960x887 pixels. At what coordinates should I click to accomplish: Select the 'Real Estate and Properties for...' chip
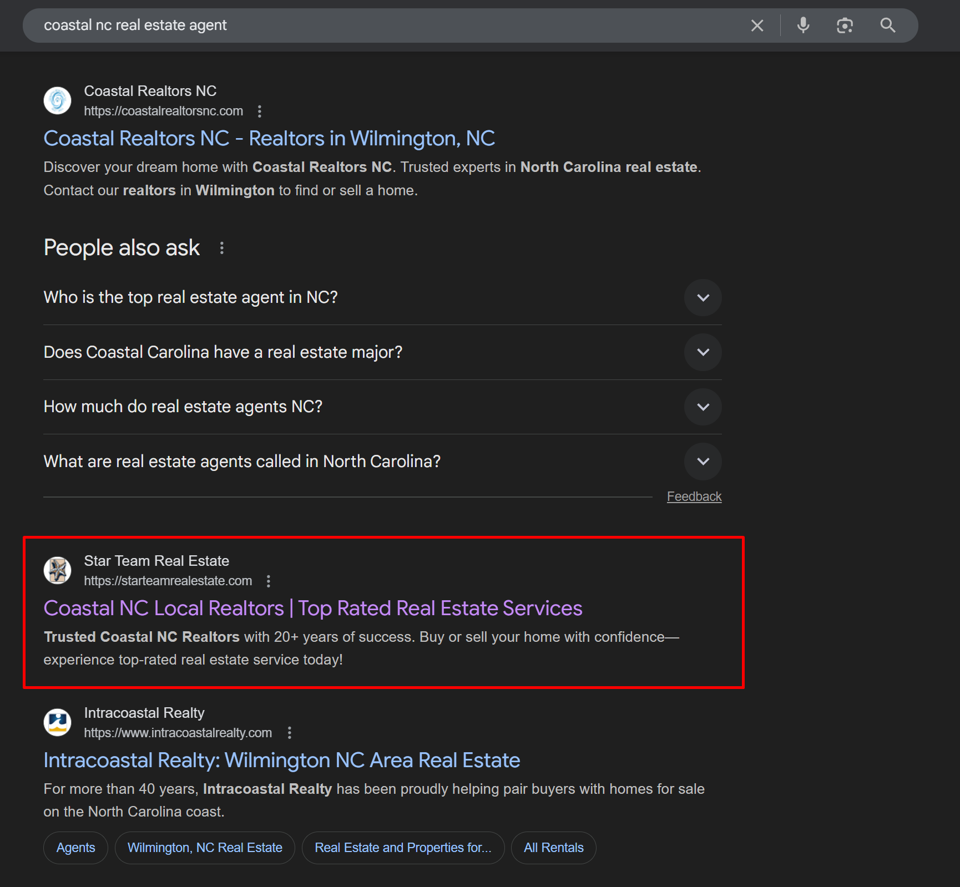tap(403, 848)
